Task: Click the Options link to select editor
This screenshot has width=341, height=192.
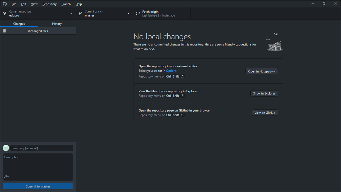Action: pyautogui.click(x=171, y=71)
